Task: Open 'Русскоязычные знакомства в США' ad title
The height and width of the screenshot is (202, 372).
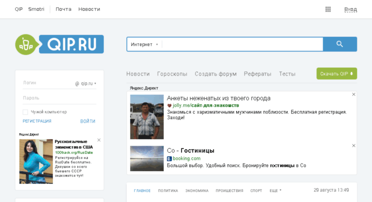Action: pyautogui.click(x=74, y=144)
